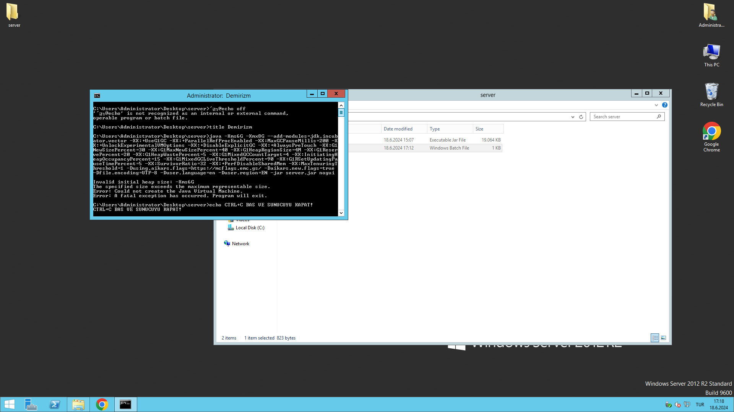Screen dimensions: 734x412
Task: Switch to large icons view toggle
Action: click(x=663, y=338)
